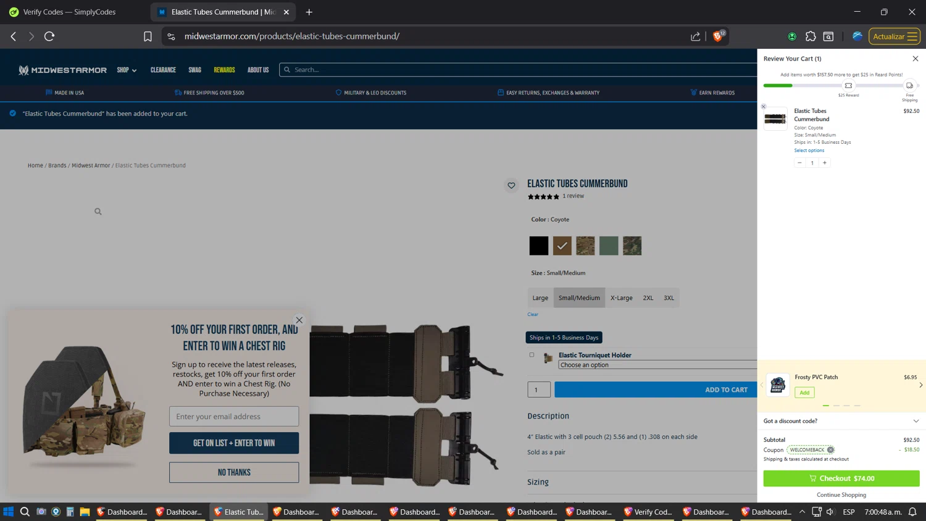Switch to Verify Codes SimplyCodes tab

pos(69,12)
